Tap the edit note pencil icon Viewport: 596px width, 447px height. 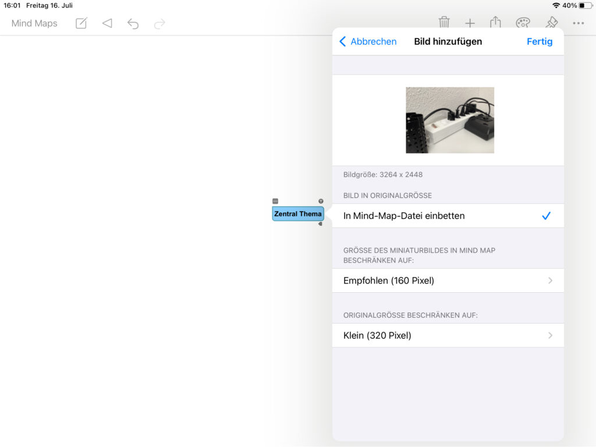click(81, 23)
